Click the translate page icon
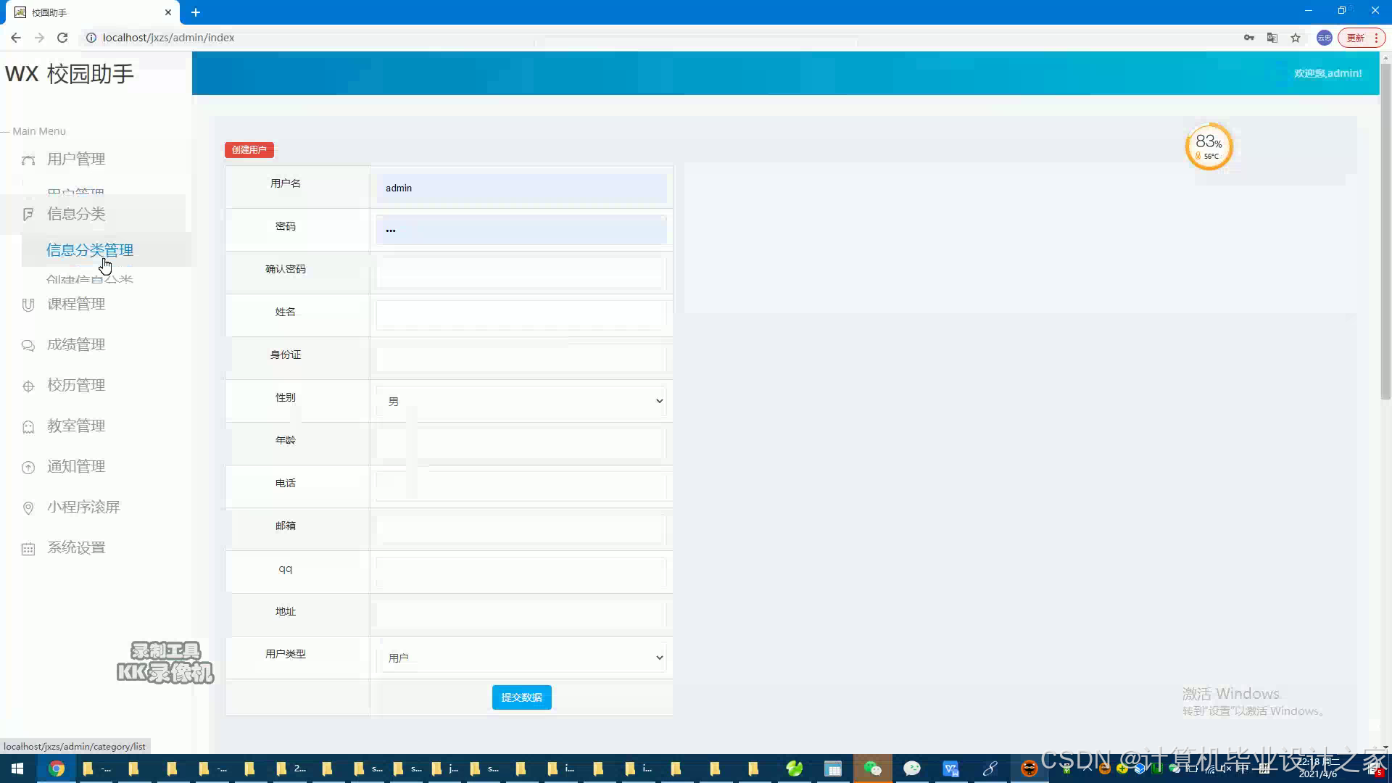This screenshot has height=783, width=1392. pyautogui.click(x=1272, y=38)
